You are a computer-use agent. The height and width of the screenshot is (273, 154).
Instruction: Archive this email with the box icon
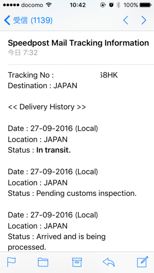pyautogui.click(x=77, y=262)
